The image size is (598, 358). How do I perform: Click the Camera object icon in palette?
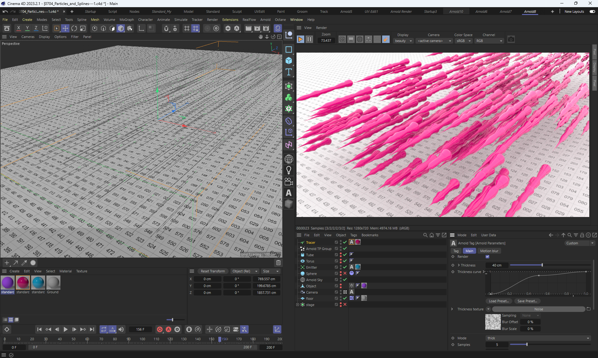[289, 181]
